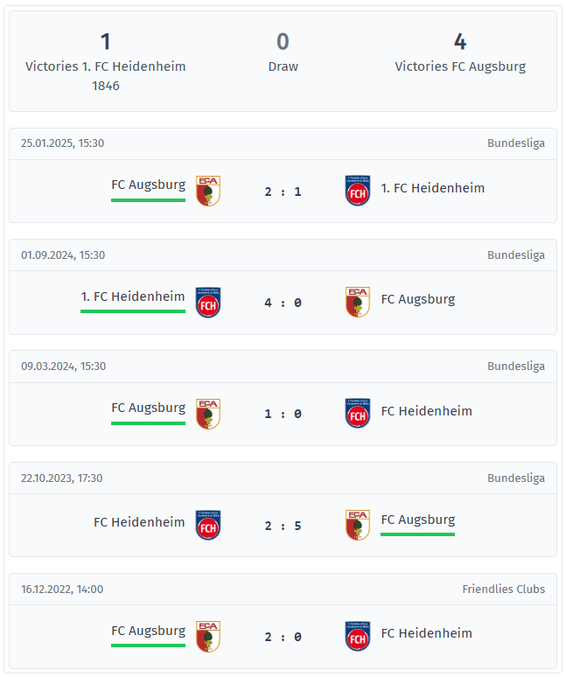Click FC Augsburg crest in 16.12.2022 friendly
Viewport: 566px width, 677px height.
pyautogui.click(x=208, y=637)
